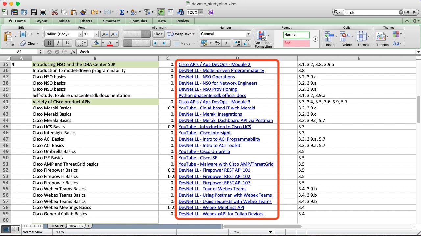Align text right
Screen dimensions: 421x236
coord(146,43)
